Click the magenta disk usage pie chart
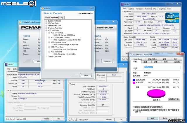 (156, 94)
